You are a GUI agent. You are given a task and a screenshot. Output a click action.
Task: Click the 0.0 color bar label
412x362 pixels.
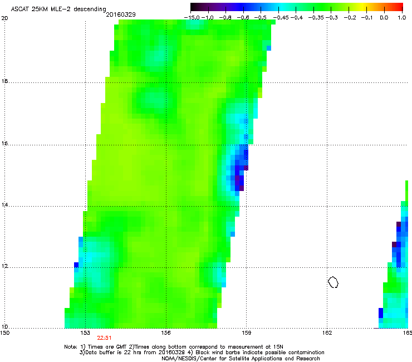click(x=384, y=18)
